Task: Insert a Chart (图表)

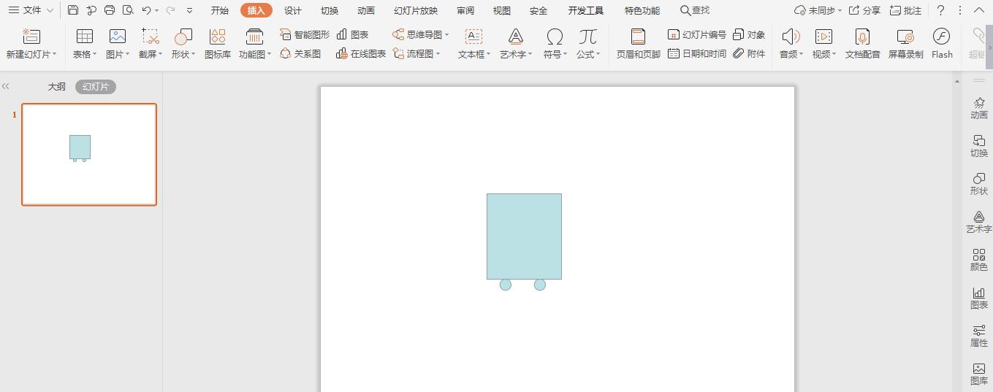Action: click(352, 34)
